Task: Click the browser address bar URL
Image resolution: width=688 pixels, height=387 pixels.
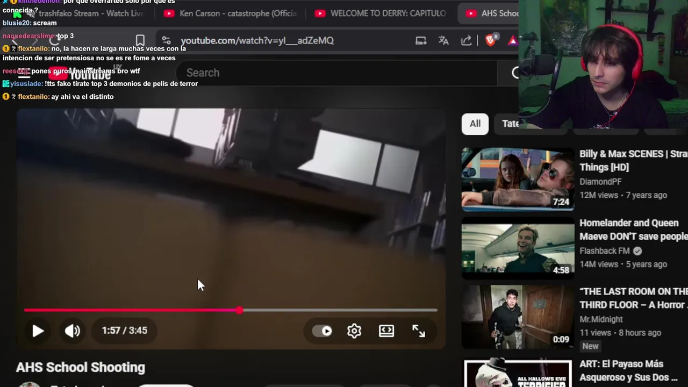Action: coord(257,40)
